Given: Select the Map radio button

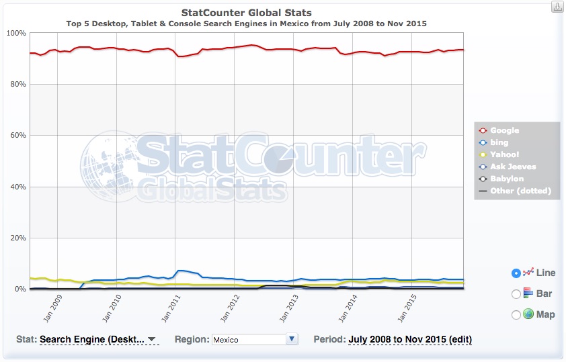Looking at the screenshot, I should click(516, 315).
